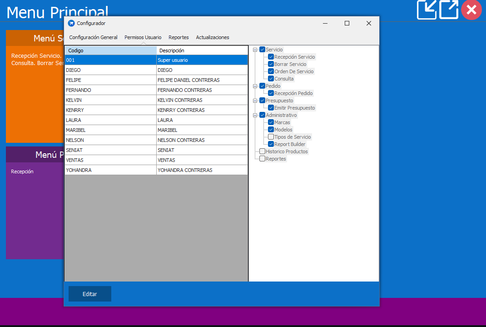The height and width of the screenshot is (327, 486).
Task: Minimize the Configurador window
Action: pyautogui.click(x=325, y=23)
